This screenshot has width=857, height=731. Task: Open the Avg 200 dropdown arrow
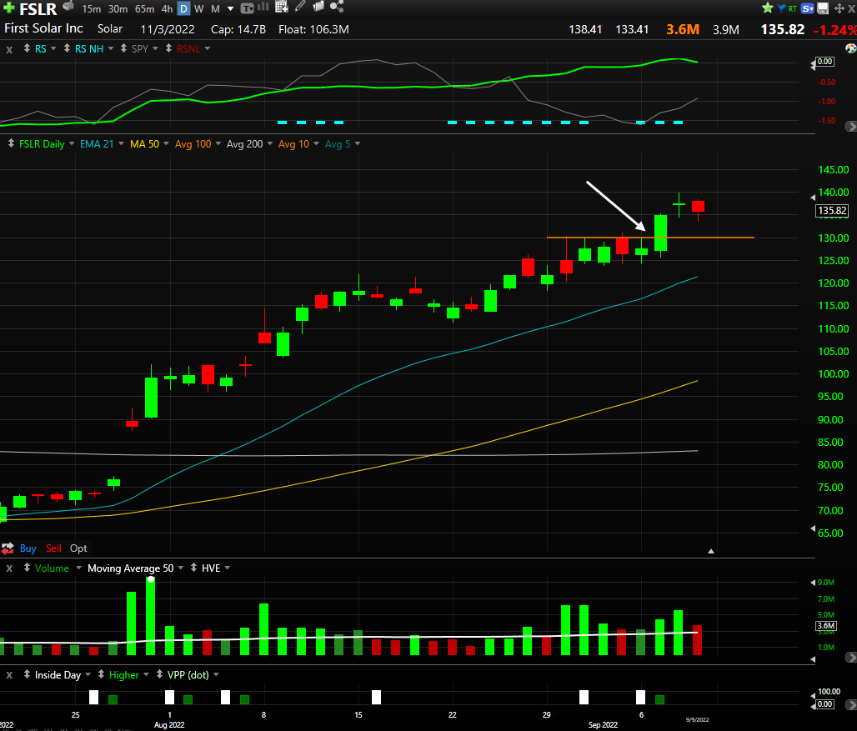point(270,143)
